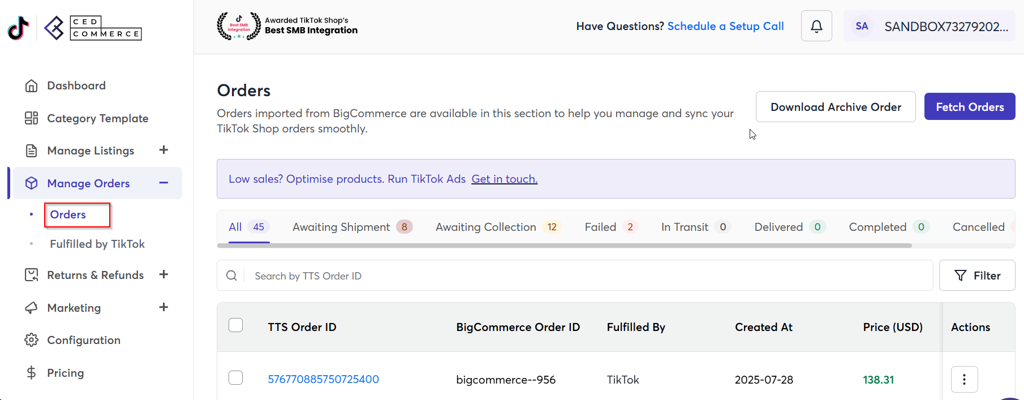View the Completed orders tab
Image resolution: width=1024 pixels, height=400 pixels.
(889, 227)
